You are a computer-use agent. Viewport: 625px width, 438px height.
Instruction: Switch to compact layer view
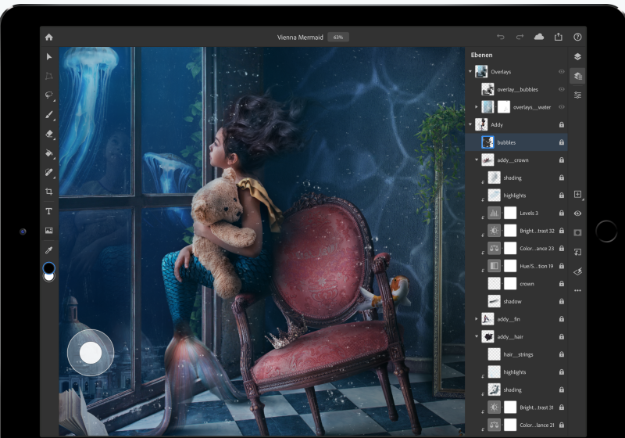[x=577, y=56]
